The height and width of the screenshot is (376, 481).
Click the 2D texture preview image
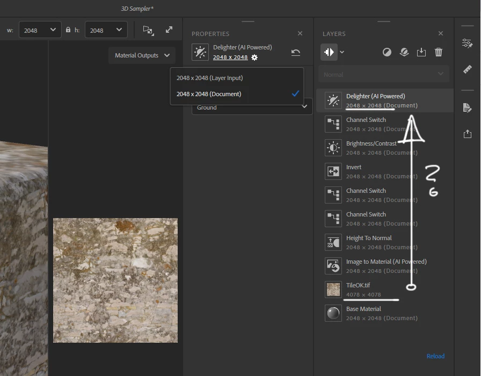coord(115,280)
